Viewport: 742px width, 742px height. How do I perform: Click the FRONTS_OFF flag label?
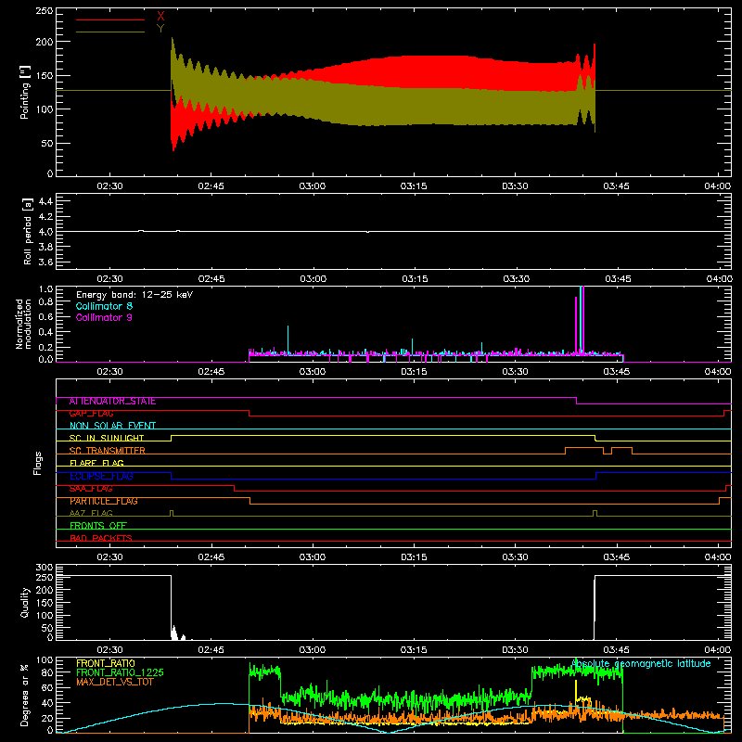point(98,526)
